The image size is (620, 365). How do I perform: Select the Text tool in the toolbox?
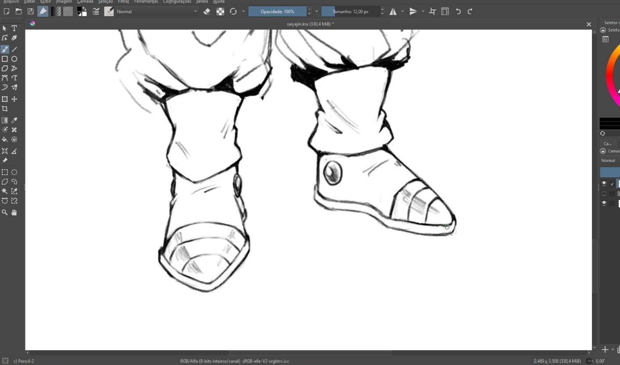[14, 28]
